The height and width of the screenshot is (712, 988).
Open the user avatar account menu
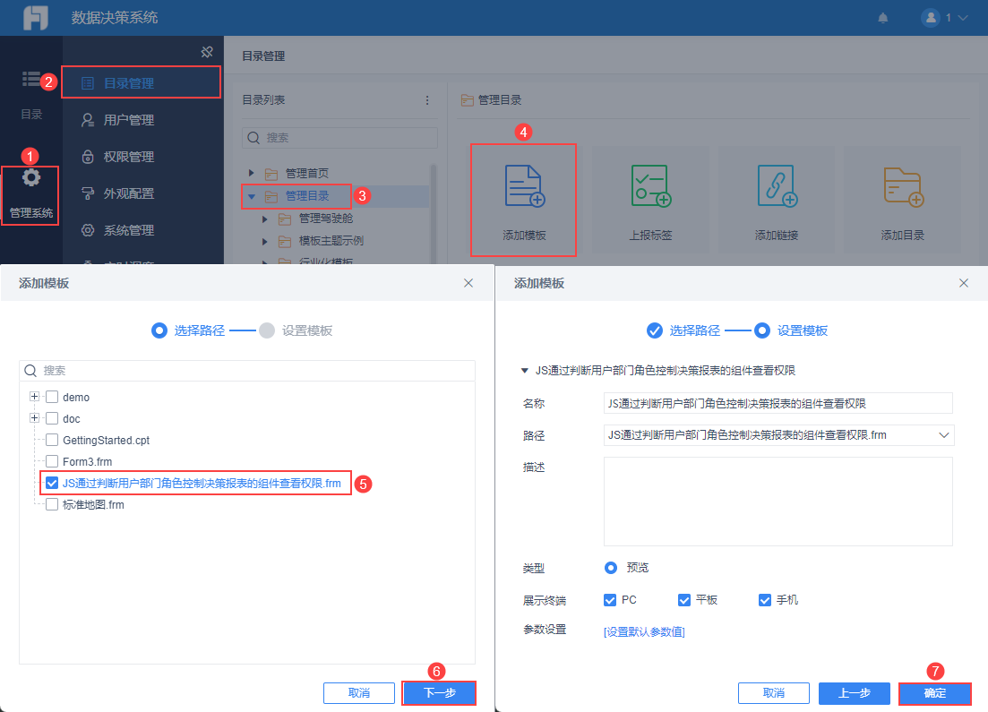(x=944, y=18)
